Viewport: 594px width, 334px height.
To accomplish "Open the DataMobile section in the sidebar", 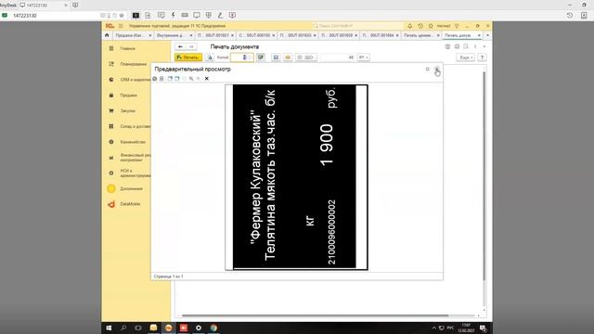I will 130,204.
